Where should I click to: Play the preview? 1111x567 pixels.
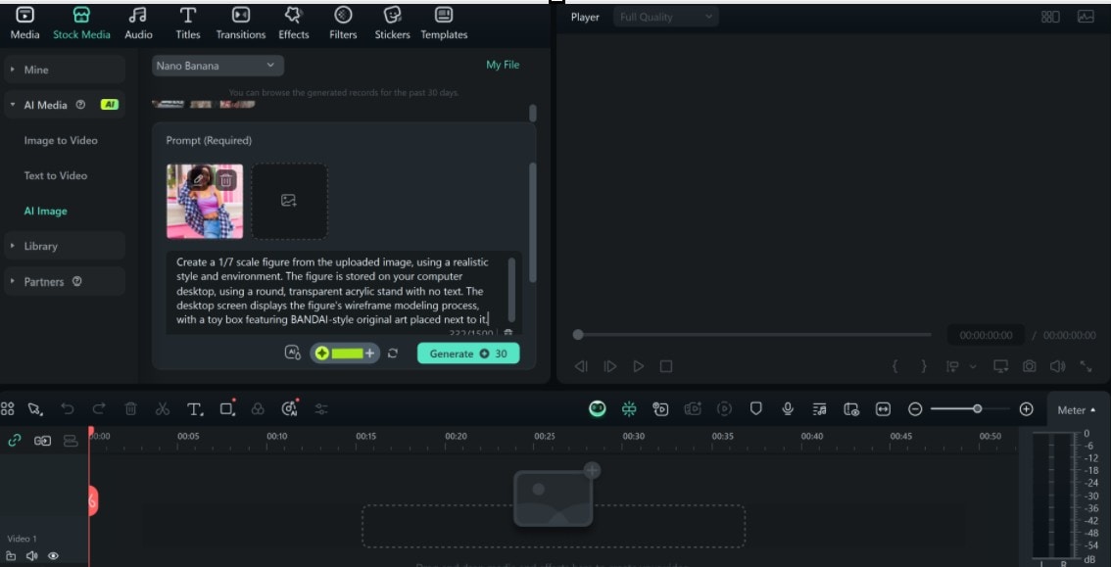(x=639, y=366)
